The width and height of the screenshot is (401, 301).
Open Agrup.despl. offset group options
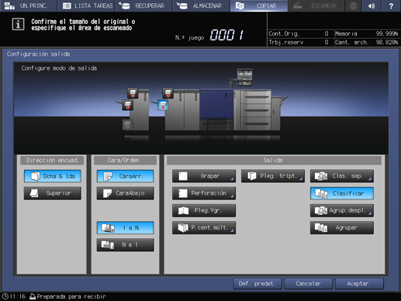[342, 210]
